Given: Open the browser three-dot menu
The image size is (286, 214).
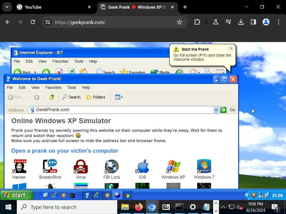Looking at the screenshot, I should 278,22.
